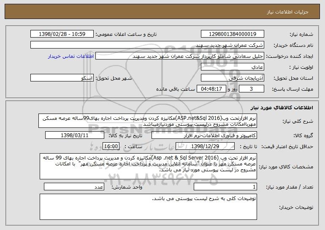Screen dimensions: 325x230
Task: Click the label مشخصات کالای مورد نیاز
Action: point(286,167)
